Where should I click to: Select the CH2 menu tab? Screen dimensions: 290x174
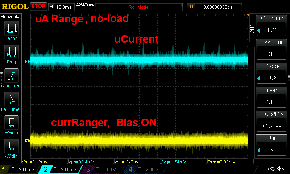pos(252,29)
